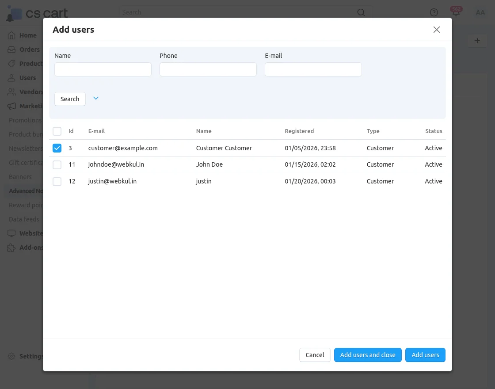The width and height of the screenshot is (495, 389).
Task: Check the johndoe@webkul.in user checkbox
Action: click(57, 164)
